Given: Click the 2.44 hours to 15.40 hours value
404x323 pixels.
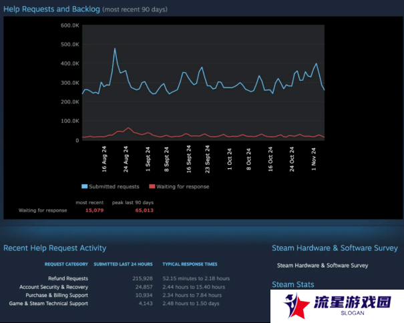Looking at the screenshot, I should [194, 287].
